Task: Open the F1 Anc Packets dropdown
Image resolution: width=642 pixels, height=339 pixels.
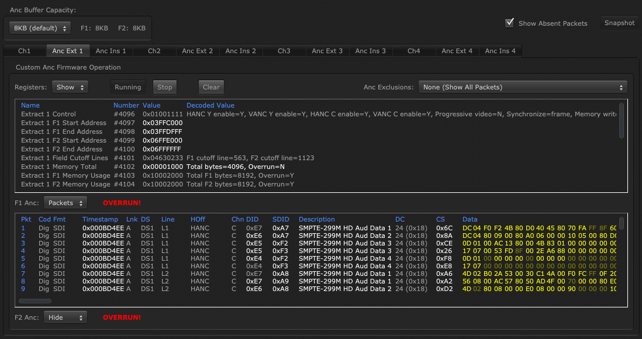Action: coord(65,203)
